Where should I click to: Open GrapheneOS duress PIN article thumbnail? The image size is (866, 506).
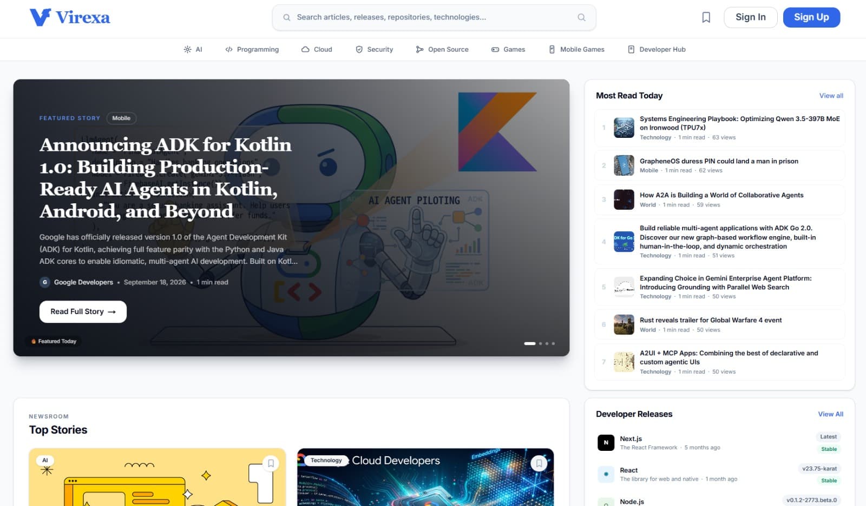point(624,165)
